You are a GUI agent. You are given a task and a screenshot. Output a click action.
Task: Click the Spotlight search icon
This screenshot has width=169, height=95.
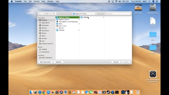[149, 1]
